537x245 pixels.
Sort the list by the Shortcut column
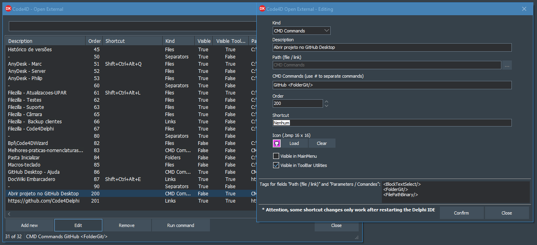(114, 40)
